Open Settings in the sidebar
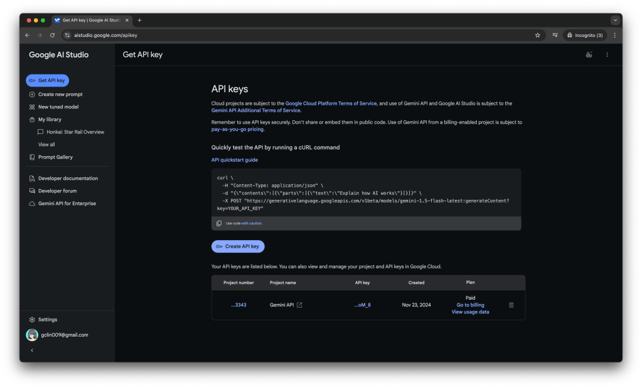This screenshot has width=642, height=388. 47,320
